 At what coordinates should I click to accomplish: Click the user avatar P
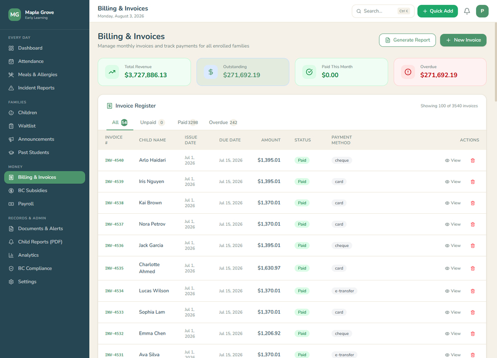tap(482, 11)
